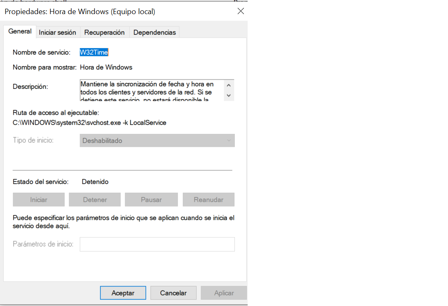The width and height of the screenshot is (448, 306).
Task: Click the Pausar service button
Action: coord(151,199)
